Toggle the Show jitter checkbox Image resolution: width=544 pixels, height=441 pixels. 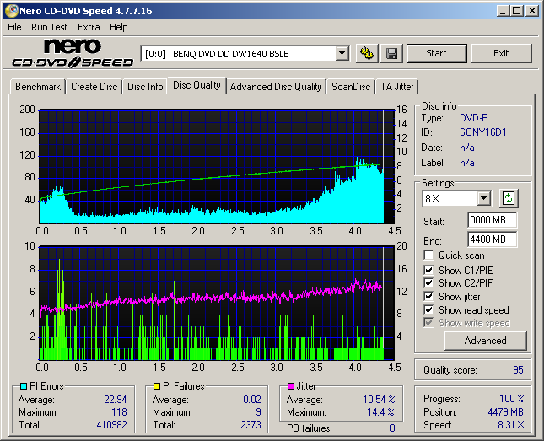pos(429,297)
